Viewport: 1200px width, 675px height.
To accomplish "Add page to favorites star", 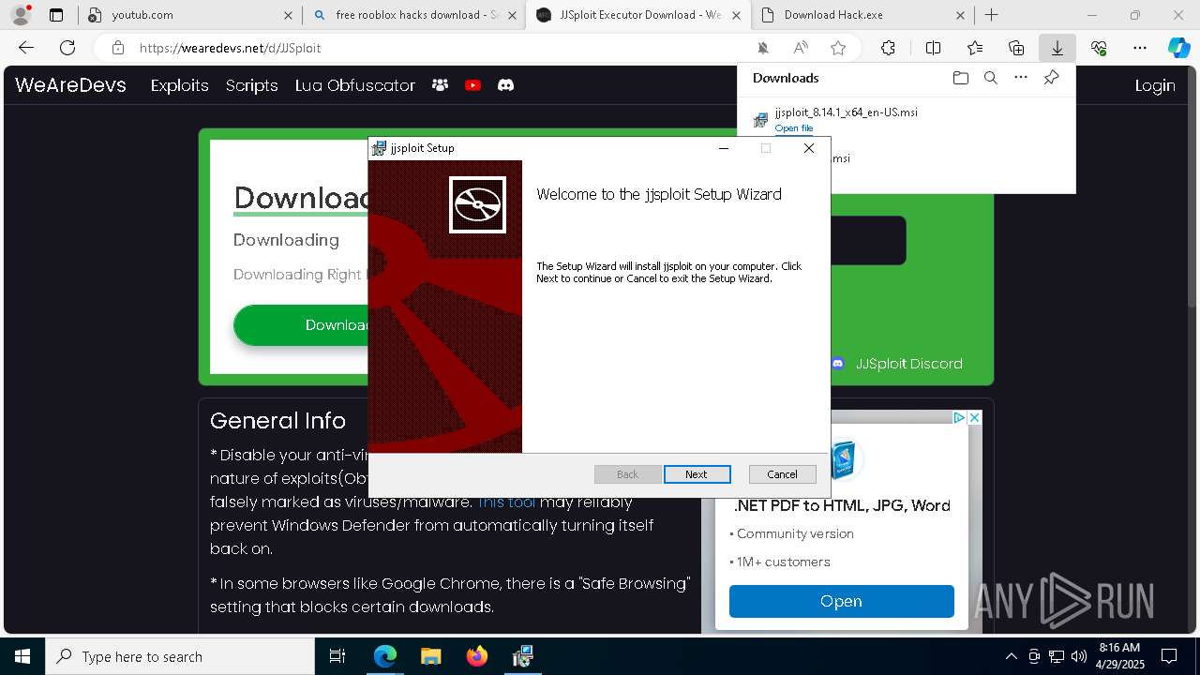I will point(838,48).
